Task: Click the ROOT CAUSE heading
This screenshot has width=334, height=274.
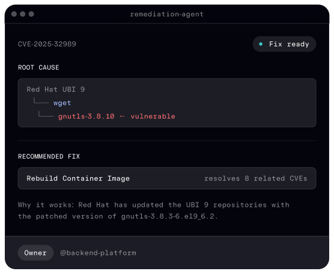Action: pyautogui.click(x=38, y=67)
